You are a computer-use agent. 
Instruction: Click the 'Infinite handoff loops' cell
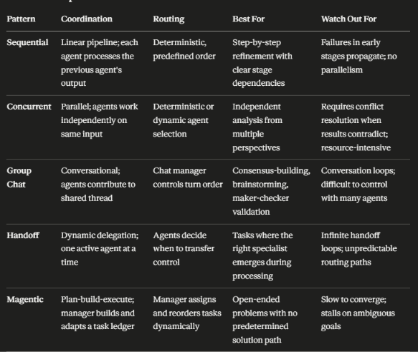point(358,249)
